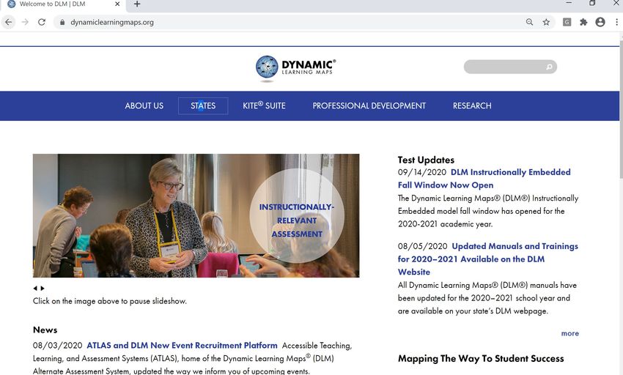Click the 'more' link under Test Updates
Viewport: 623px width, 375px height.
click(569, 333)
